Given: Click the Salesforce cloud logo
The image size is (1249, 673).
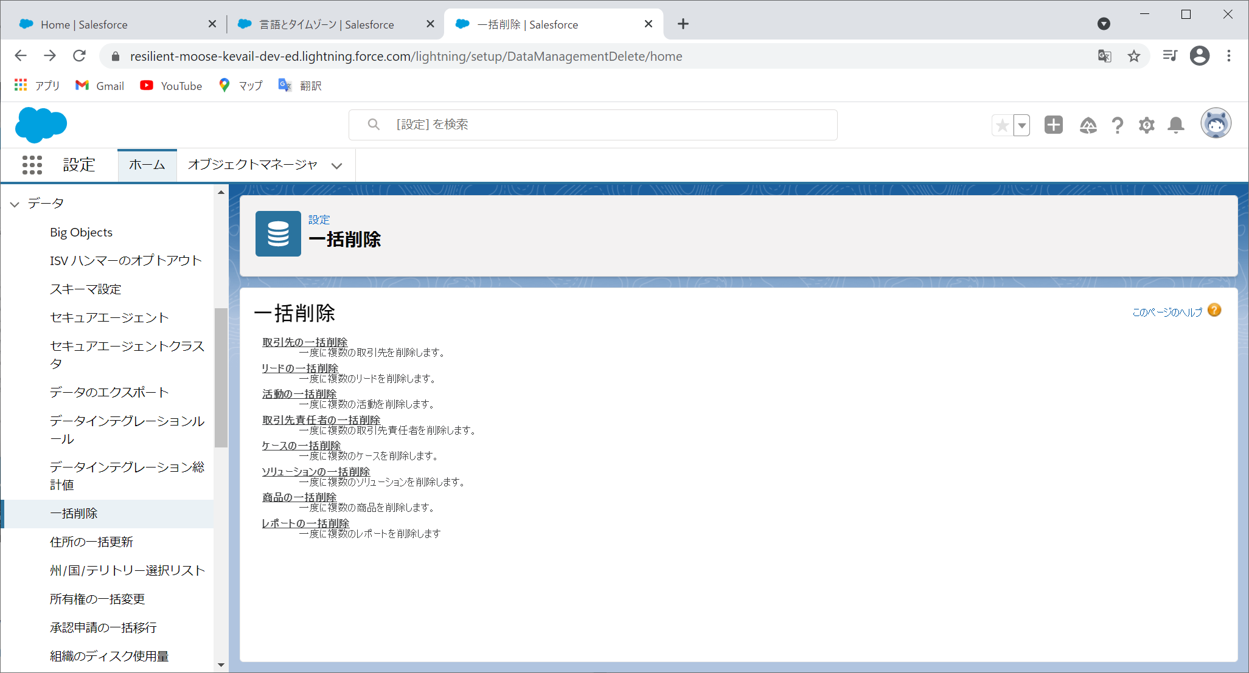Looking at the screenshot, I should [41, 125].
